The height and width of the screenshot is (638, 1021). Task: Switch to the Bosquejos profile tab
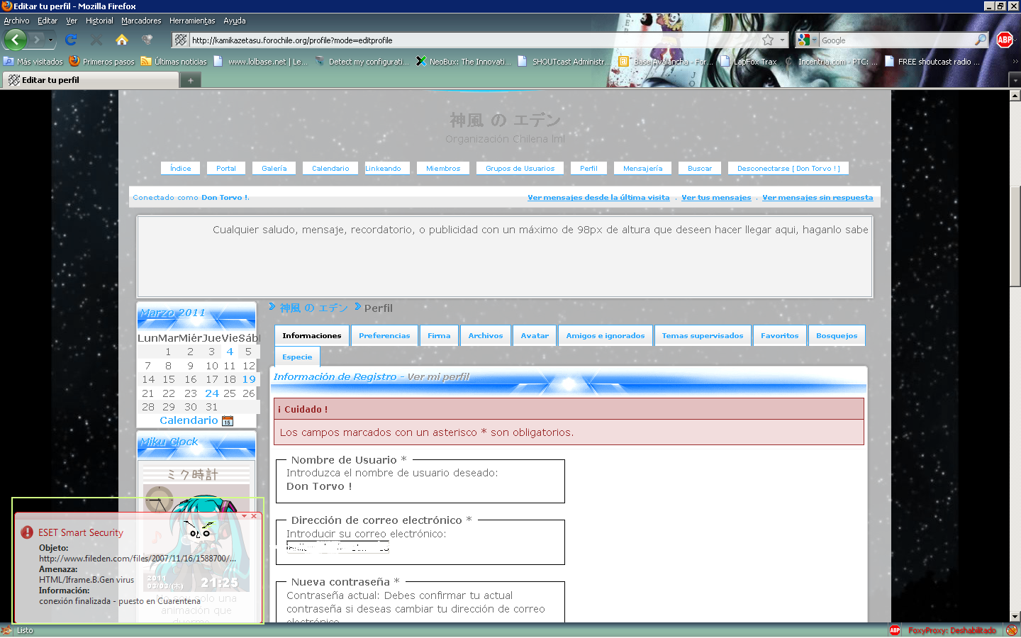[x=837, y=335]
